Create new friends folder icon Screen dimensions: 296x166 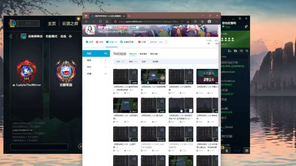(235, 51)
